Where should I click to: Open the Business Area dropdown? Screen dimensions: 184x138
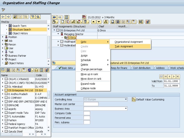coord(126,109)
